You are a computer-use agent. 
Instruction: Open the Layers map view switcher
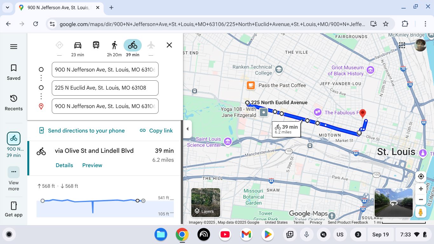point(206,203)
